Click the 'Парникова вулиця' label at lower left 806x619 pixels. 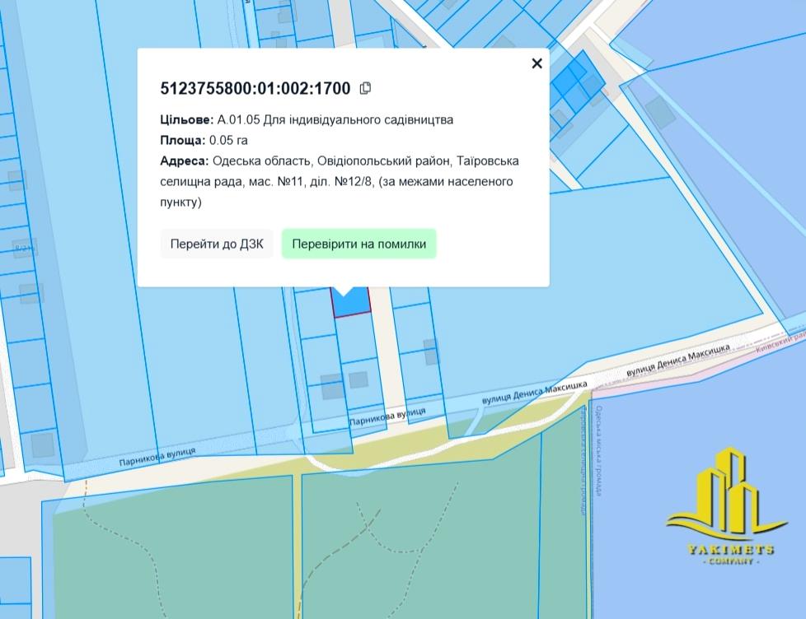157,455
